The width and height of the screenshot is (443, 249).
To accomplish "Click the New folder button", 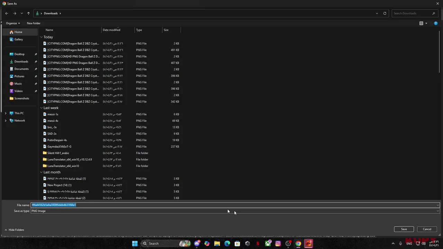I will pos(34,23).
